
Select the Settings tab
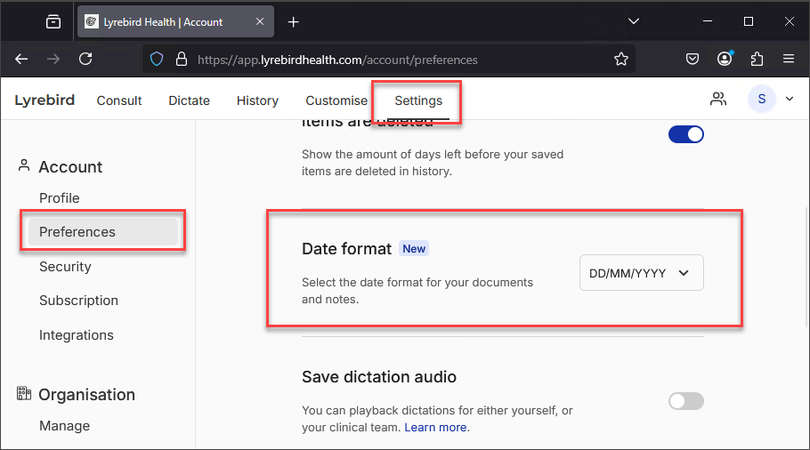coord(418,100)
